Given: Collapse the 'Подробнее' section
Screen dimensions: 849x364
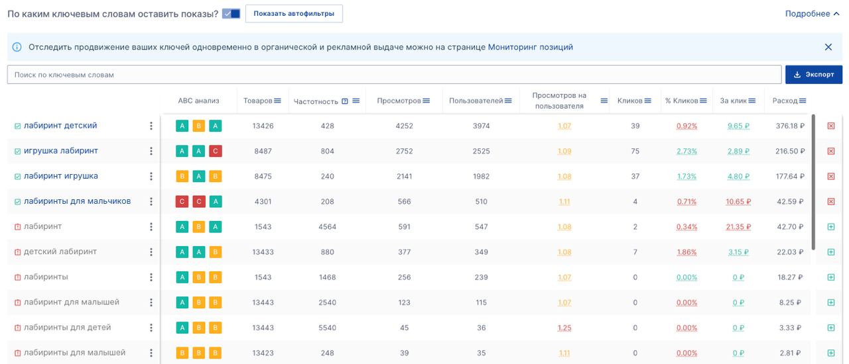Looking at the screenshot, I should click(x=812, y=14).
